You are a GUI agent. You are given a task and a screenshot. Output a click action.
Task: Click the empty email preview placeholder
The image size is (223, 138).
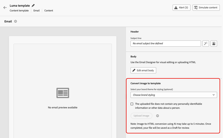[x=63, y=93]
